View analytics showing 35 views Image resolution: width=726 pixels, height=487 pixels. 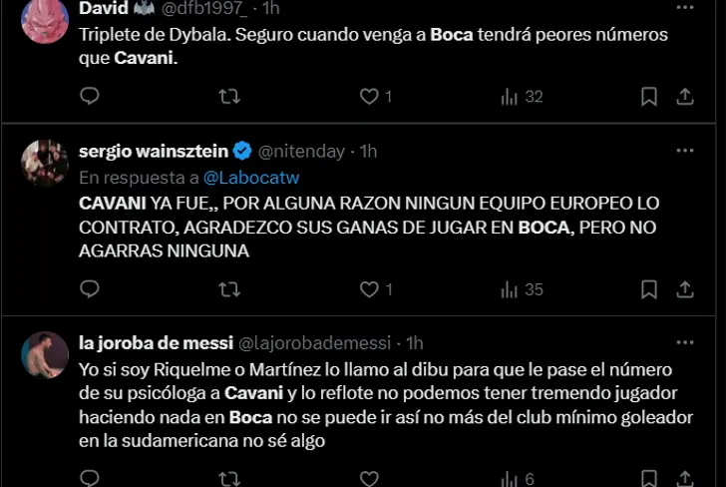click(522, 289)
